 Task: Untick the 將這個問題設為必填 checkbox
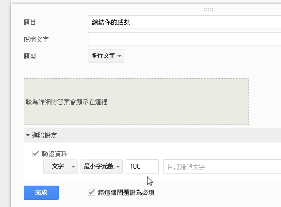[91, 192]
